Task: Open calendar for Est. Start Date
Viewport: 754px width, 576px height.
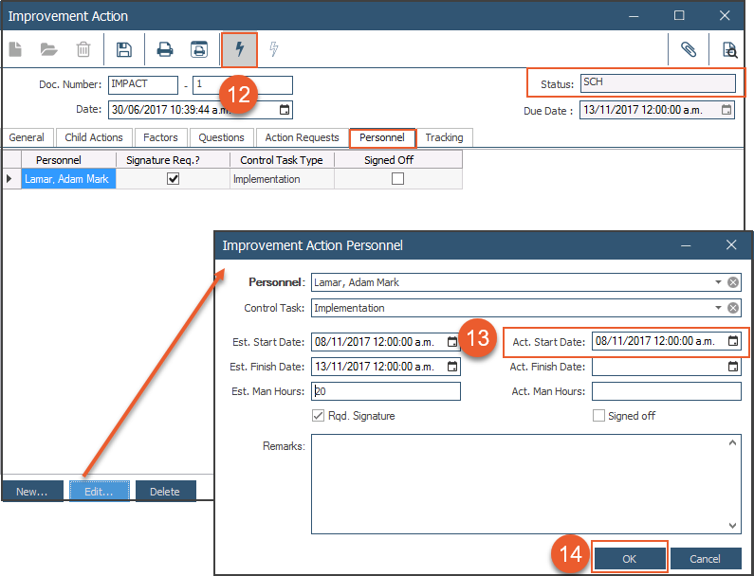Action: pyautogui.click(x=452, y=342)
